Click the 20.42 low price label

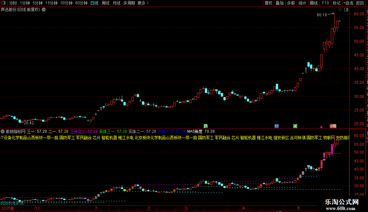[29, 123]
